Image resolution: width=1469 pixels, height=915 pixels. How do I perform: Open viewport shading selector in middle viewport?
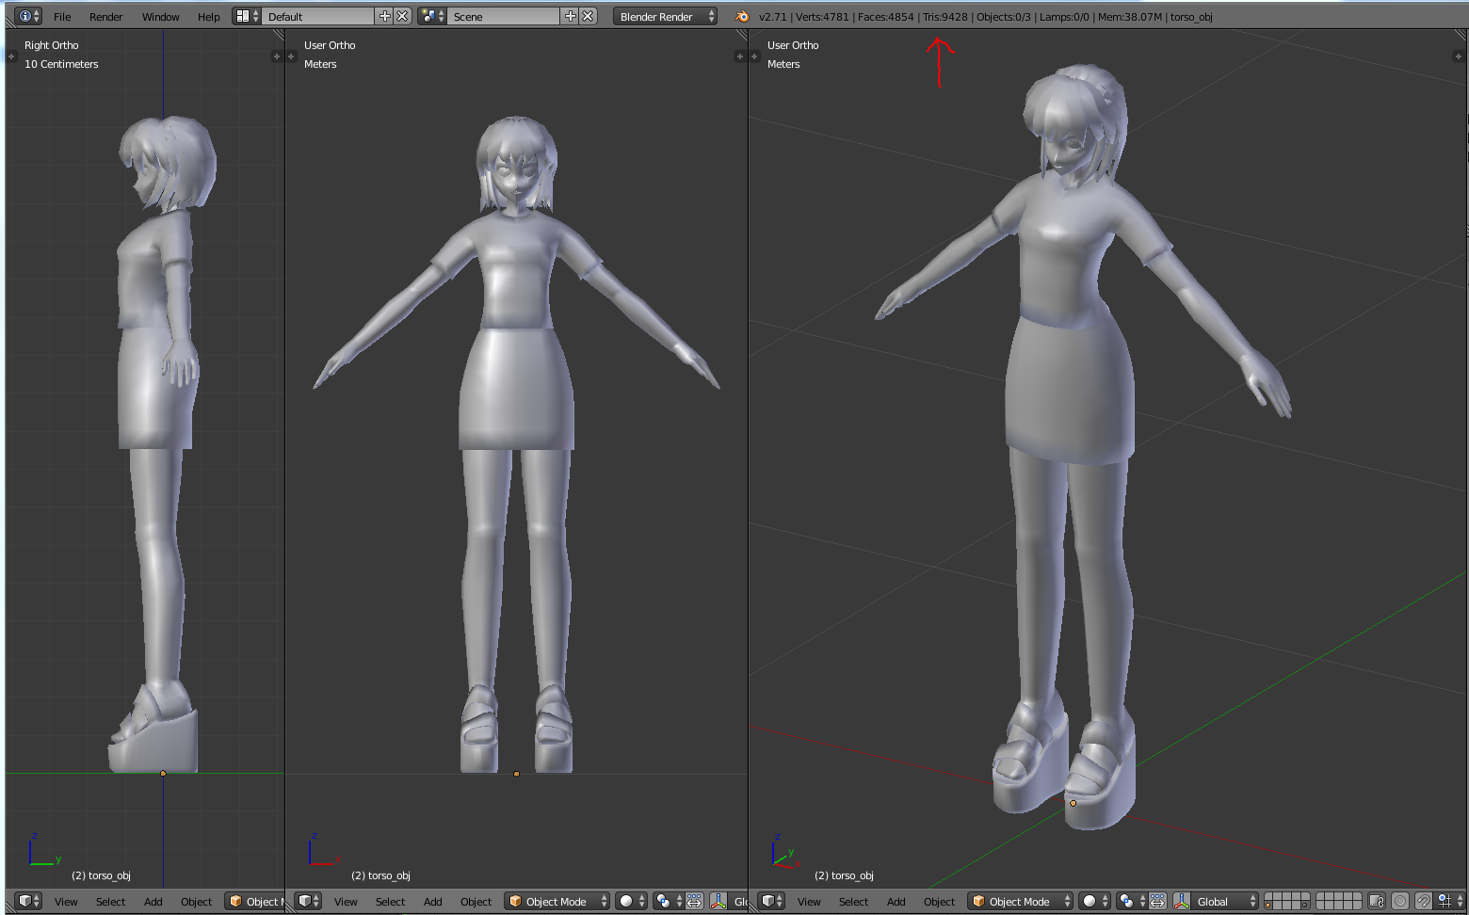pyautogui.click(x=632, y=901)
